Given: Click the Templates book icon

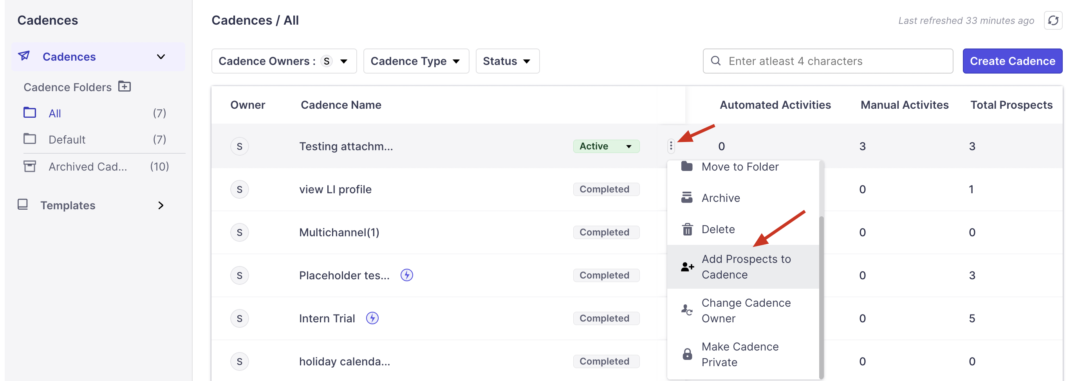Looking at the screenshot, I should point(23,205).
